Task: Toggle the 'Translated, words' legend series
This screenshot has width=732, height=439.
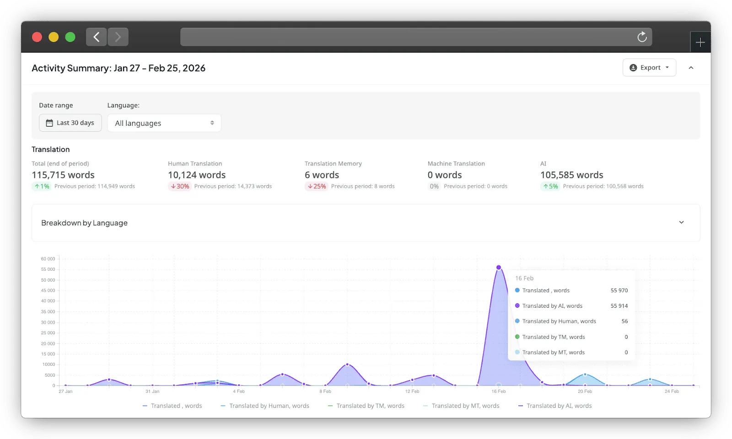Action: point(172,406)
